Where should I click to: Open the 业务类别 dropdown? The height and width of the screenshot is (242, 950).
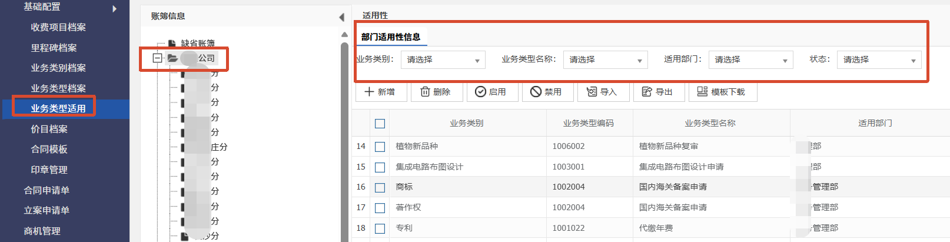point(443,59)
